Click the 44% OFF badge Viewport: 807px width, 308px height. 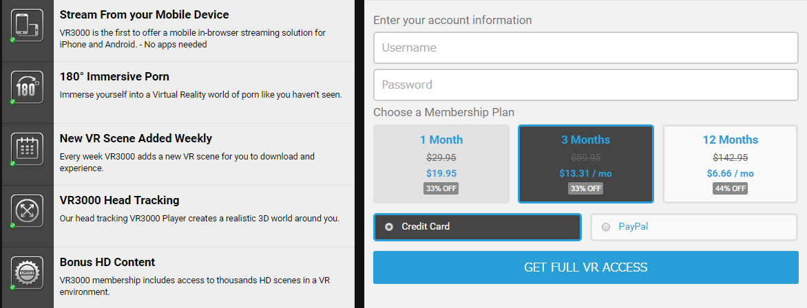[730, 188]
